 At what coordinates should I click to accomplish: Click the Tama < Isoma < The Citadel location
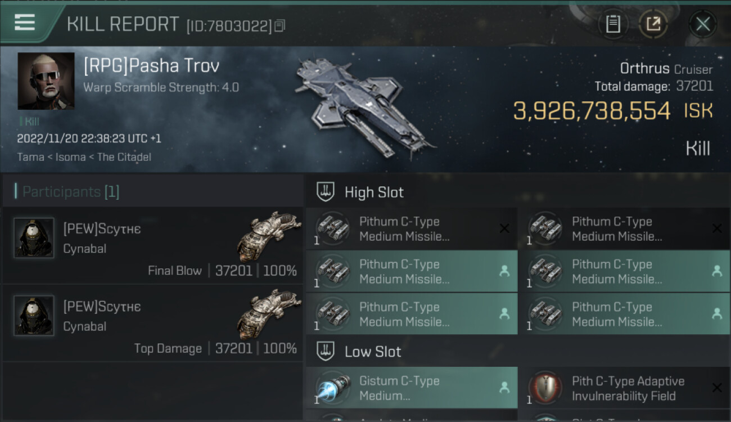[x=84, y=157]
